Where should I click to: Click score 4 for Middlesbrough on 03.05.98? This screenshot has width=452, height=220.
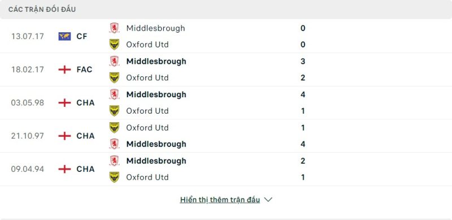[x=303, y=94]
